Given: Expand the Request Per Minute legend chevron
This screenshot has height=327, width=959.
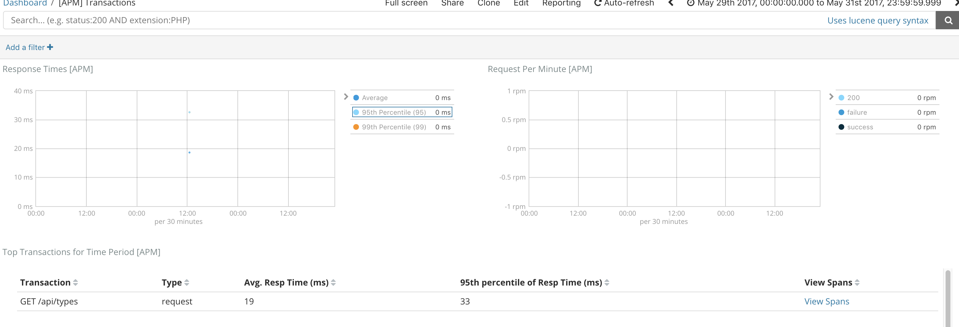Looking at the screenshot, I should (831, 97).
